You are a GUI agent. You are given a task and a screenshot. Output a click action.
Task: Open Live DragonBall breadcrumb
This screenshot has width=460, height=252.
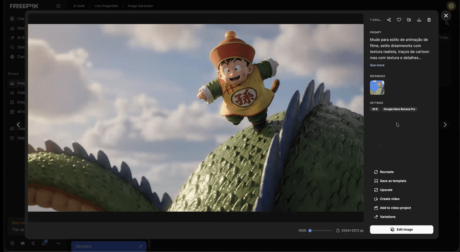click(106, 6)
